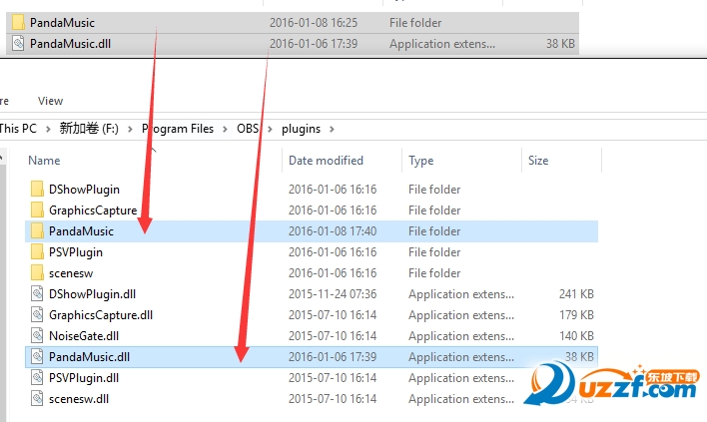Viewport: 707px width, 422px height.
Task: Click the GraphicsCapture folder icon
Action: [37, 210]
